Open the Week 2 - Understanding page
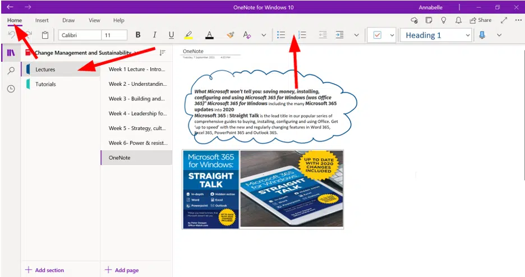The height and width of the screenshot is (277, 525). [x=137, y=84]
